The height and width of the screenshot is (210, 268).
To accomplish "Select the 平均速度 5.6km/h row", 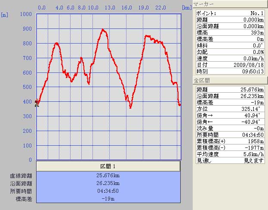I will [x=230, y=154].
